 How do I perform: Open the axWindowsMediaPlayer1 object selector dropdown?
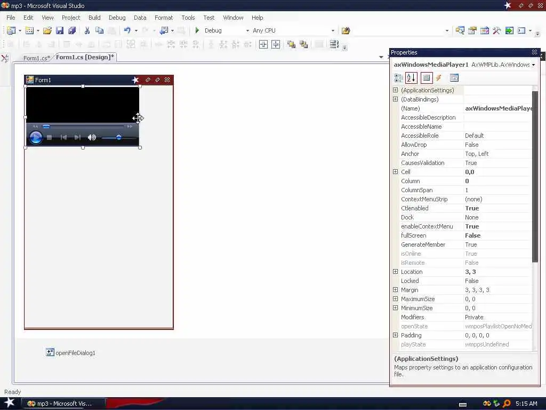533,65
